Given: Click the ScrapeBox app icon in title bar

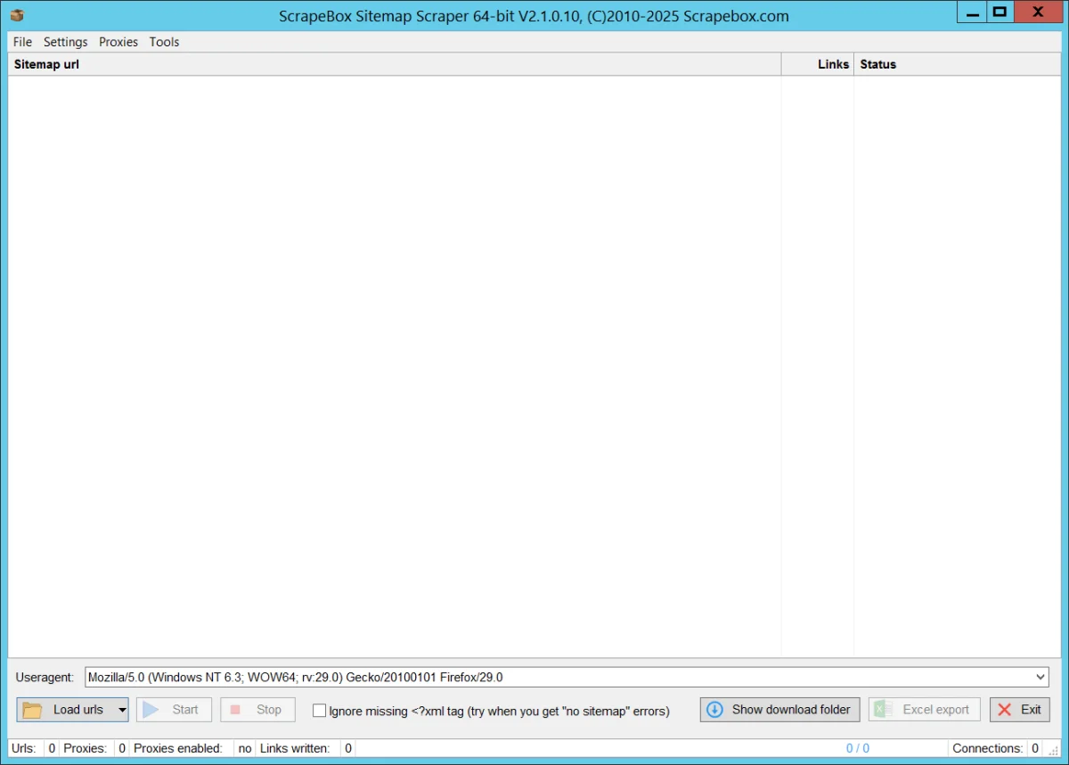Looking at the screenshot, I should (x=17, y=15).
